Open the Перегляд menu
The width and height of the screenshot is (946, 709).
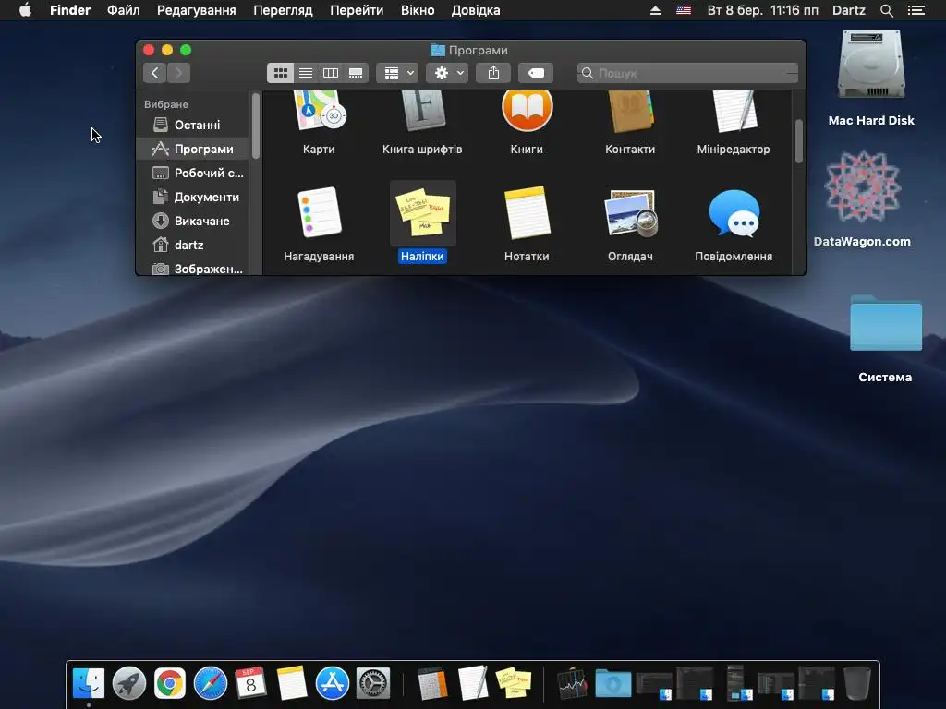click(x=283, y=10)
